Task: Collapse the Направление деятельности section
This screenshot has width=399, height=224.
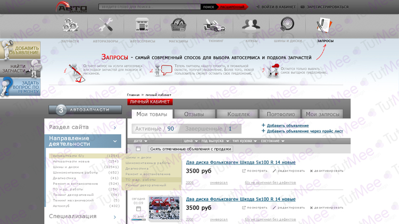Action: (x=115, y=141)
